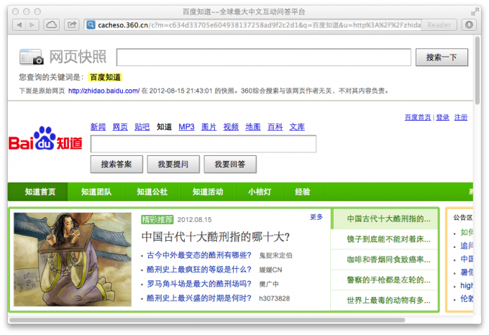
Task: Switch to the 文库 search category
Action: (x=297, y=127)
